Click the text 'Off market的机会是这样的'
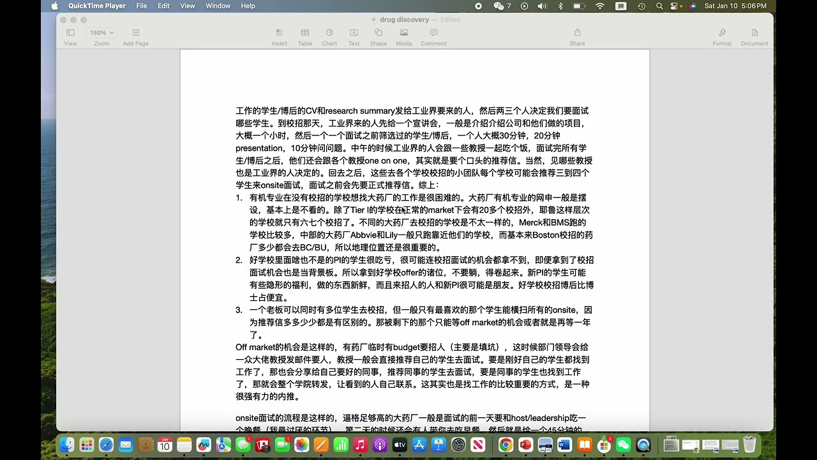This screenshot has width=817, height=460. tap(287, 348)
